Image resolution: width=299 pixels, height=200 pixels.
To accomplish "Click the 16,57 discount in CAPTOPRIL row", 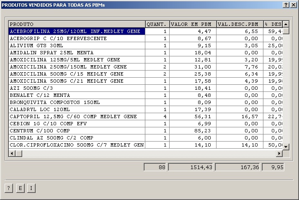I will [240, 116].
